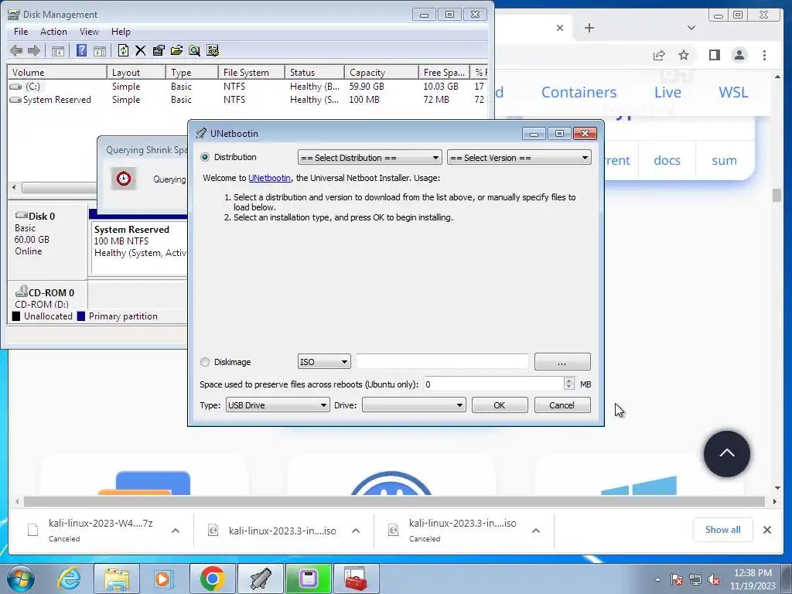Viewport: 792px width, 594px height.
Task: Click the browse '...' button for disk image
Action: tap(562, 362)
